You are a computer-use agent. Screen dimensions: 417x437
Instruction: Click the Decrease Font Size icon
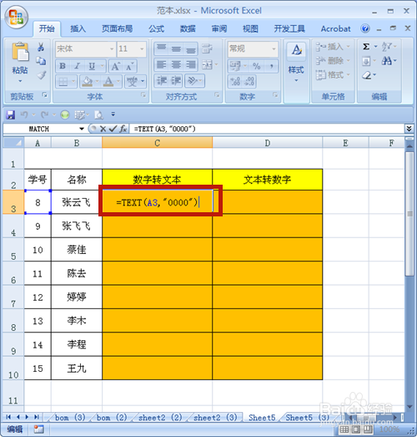click(x=129, y=66)
